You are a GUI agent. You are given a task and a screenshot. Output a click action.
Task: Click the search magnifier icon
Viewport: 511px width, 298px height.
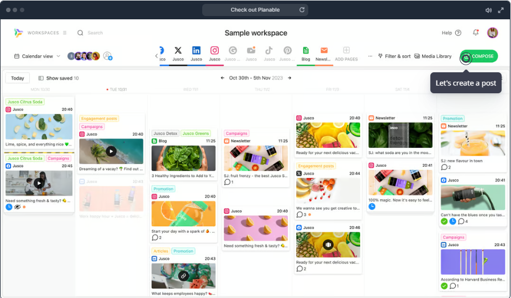coord(80,33)
